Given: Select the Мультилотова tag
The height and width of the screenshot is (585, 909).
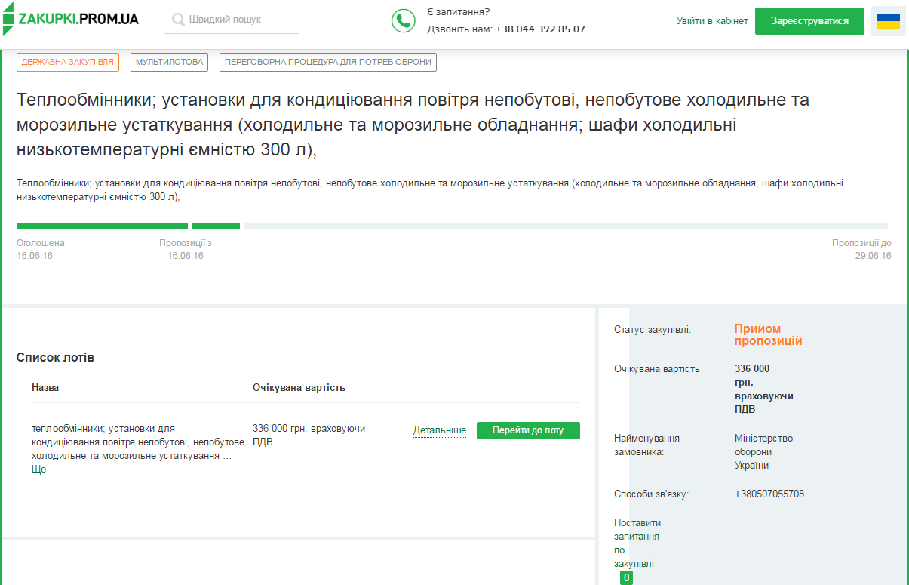Looking at the screenshot, I should click(x=170, y=62).
